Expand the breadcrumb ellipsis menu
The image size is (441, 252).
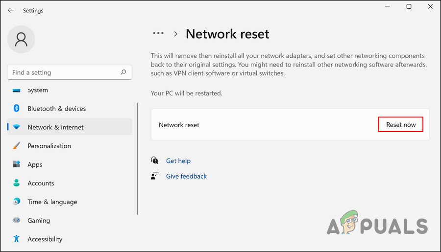tap(158, 34)
